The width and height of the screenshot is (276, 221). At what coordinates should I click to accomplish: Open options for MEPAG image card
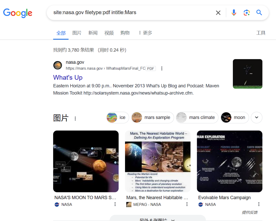187,204
